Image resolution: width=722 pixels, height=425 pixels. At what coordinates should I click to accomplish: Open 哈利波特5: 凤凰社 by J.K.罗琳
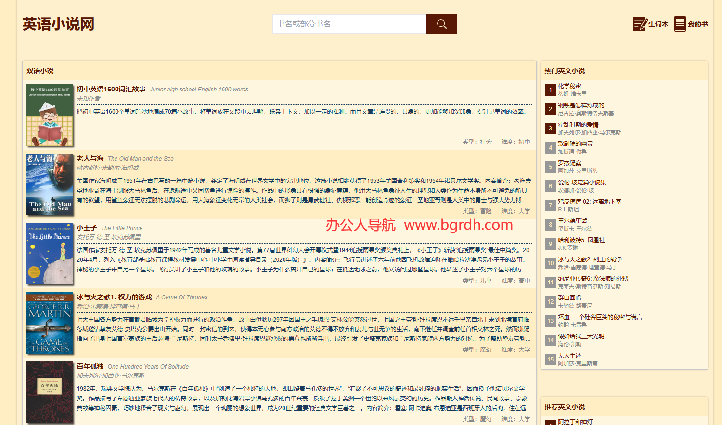point(580,240)
